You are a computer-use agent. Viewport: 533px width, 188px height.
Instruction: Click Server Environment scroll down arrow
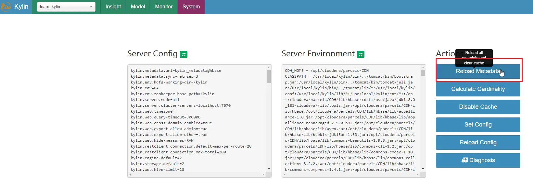point(423,169)
